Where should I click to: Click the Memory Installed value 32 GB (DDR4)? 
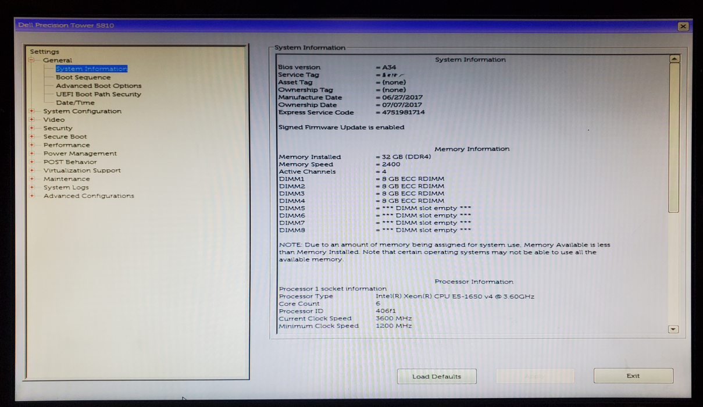pos(406,157)
